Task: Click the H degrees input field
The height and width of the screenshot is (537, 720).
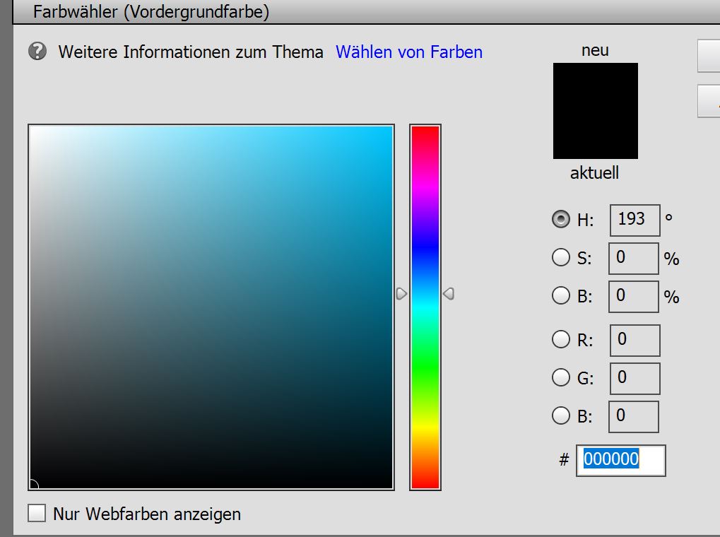Action: [634, 220]
